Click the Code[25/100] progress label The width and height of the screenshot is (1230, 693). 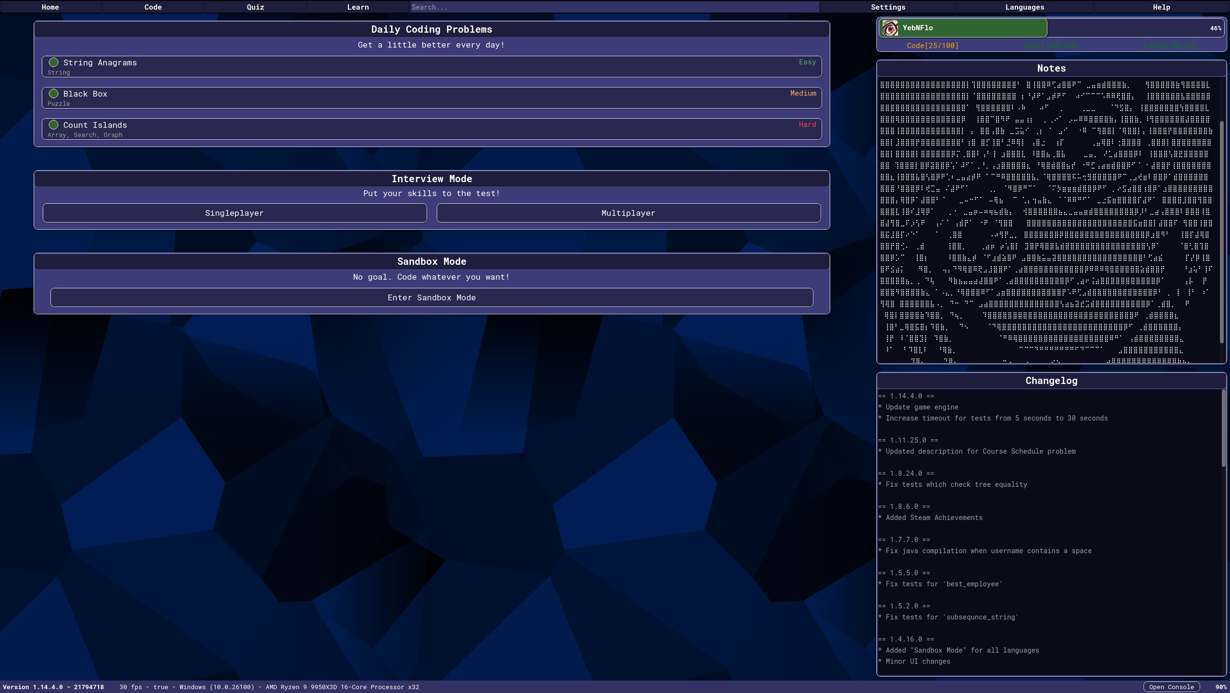pos(932,46)
